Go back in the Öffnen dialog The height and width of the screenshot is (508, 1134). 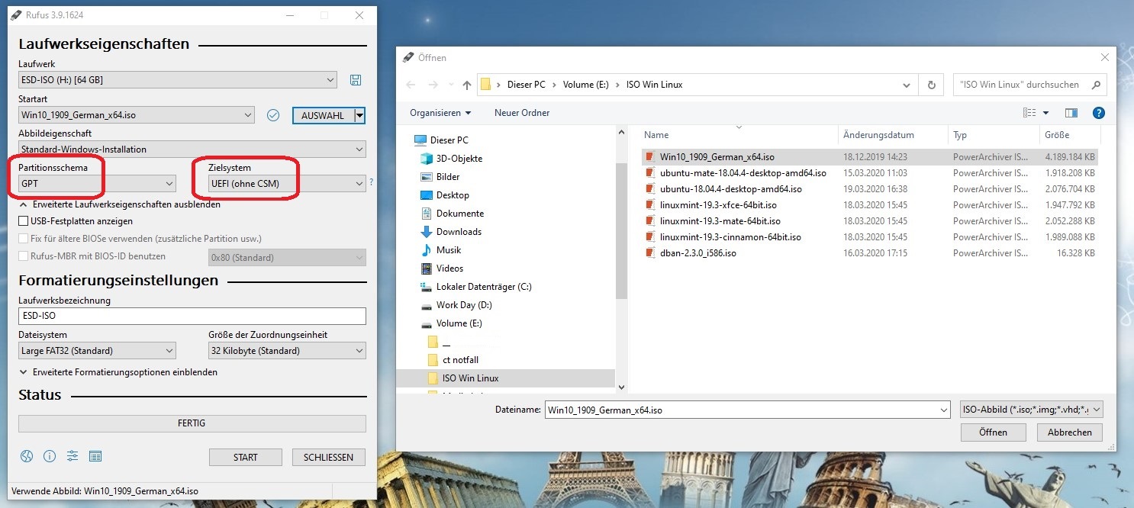pos(411,85)
